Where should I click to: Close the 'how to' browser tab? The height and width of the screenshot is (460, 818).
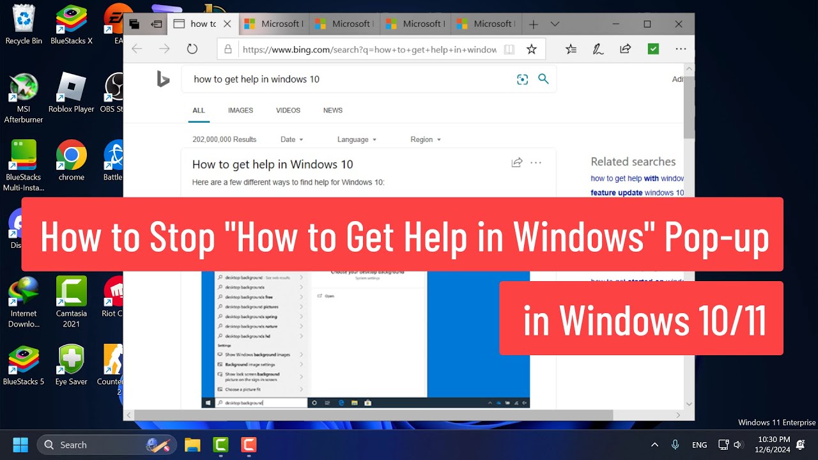coord(228,24)
